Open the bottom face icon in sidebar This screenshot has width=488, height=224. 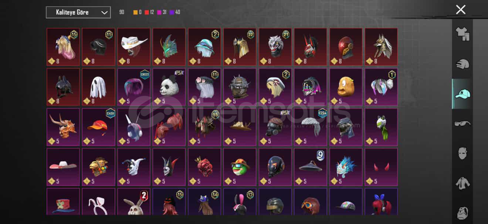tap(462, 213)
